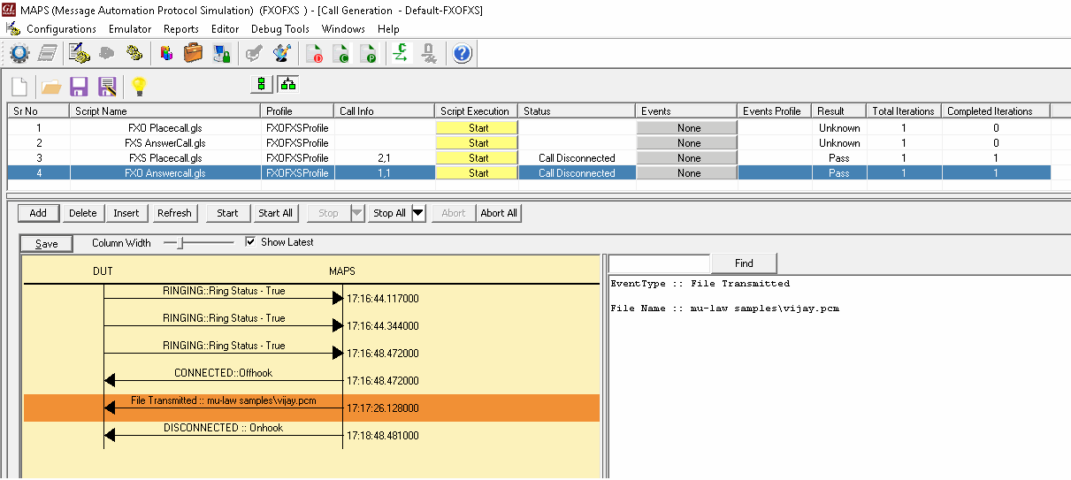Click the yellow double-telephone toolbar icon
Screen dimensions: 1071x480
coord(134,53)
